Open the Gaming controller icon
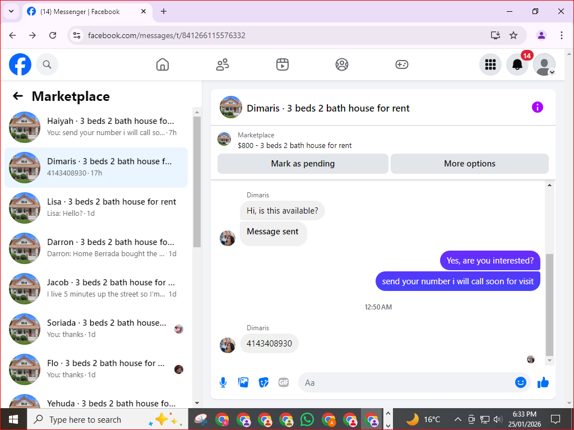Screen dimensions: 574x430 pyautogui.click(x=401, y=64)
